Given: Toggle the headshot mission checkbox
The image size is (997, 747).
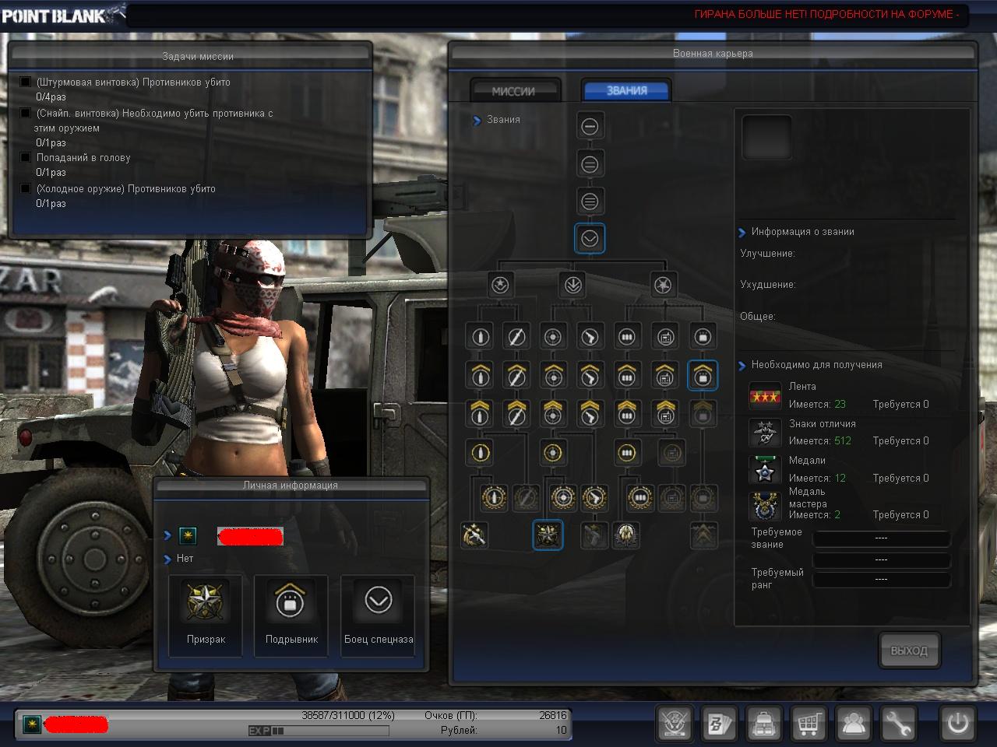Looking at the screenshot, I should (x=25, y=157).
